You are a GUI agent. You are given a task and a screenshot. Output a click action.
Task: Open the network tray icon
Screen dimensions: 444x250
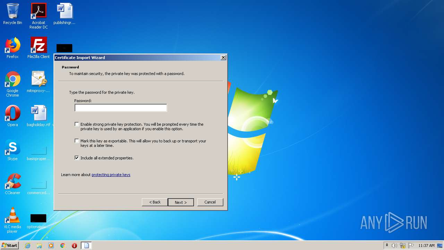tap(403, 245)
